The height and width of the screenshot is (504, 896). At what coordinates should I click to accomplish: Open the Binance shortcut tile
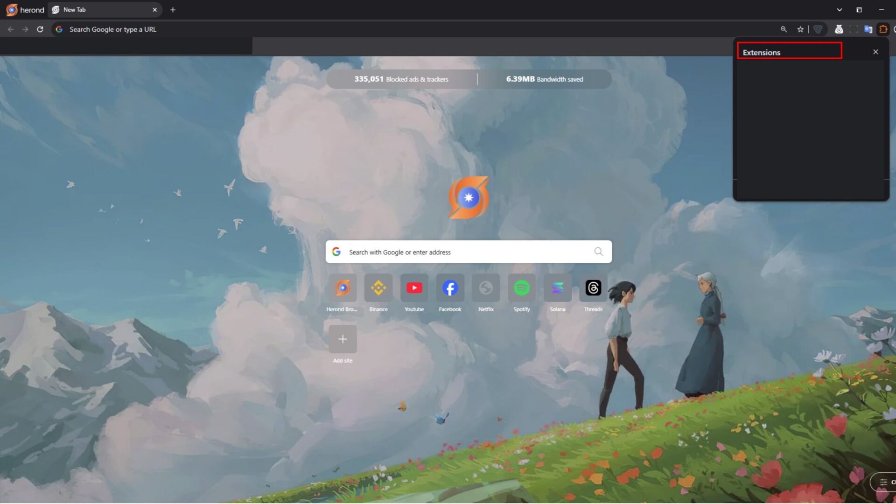(x=378, y=288)
